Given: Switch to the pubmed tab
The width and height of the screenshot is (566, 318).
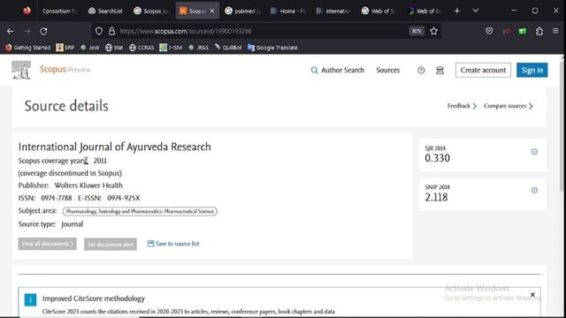Looking at the screenshot, I should 242,11.
